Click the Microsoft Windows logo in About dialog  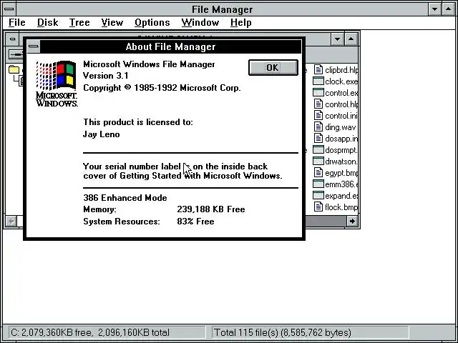[57, 84]
